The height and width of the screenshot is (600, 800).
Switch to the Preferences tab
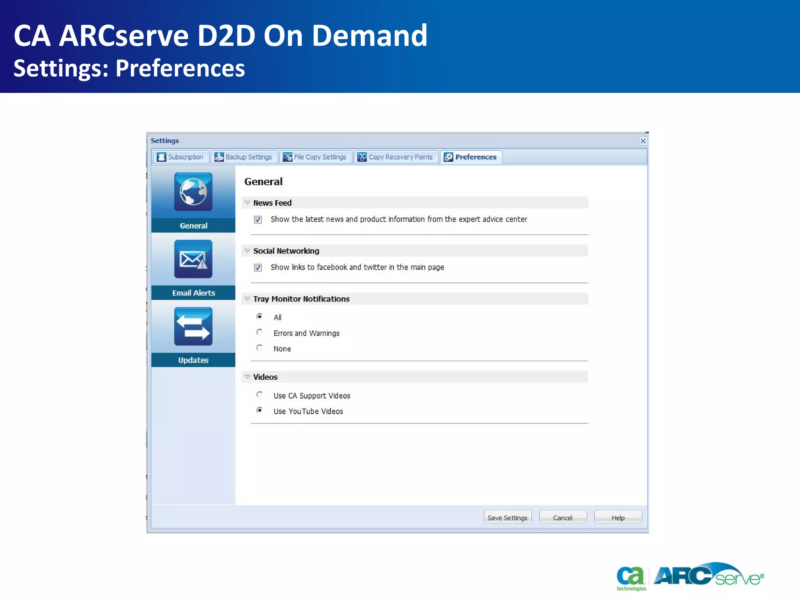pyautogui.click(x=471, y=157)
